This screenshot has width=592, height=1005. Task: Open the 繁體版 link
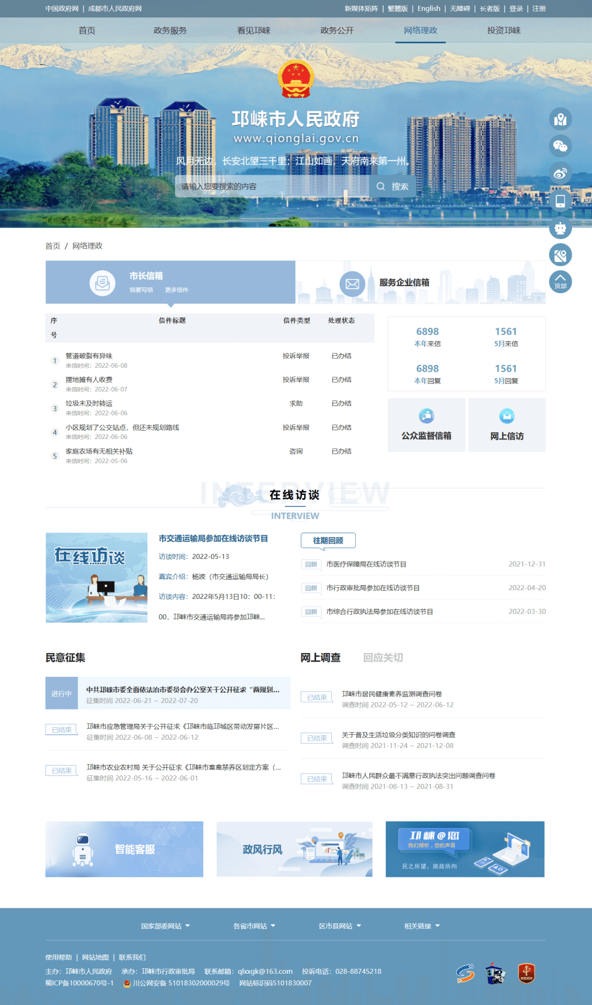[398, 9]
